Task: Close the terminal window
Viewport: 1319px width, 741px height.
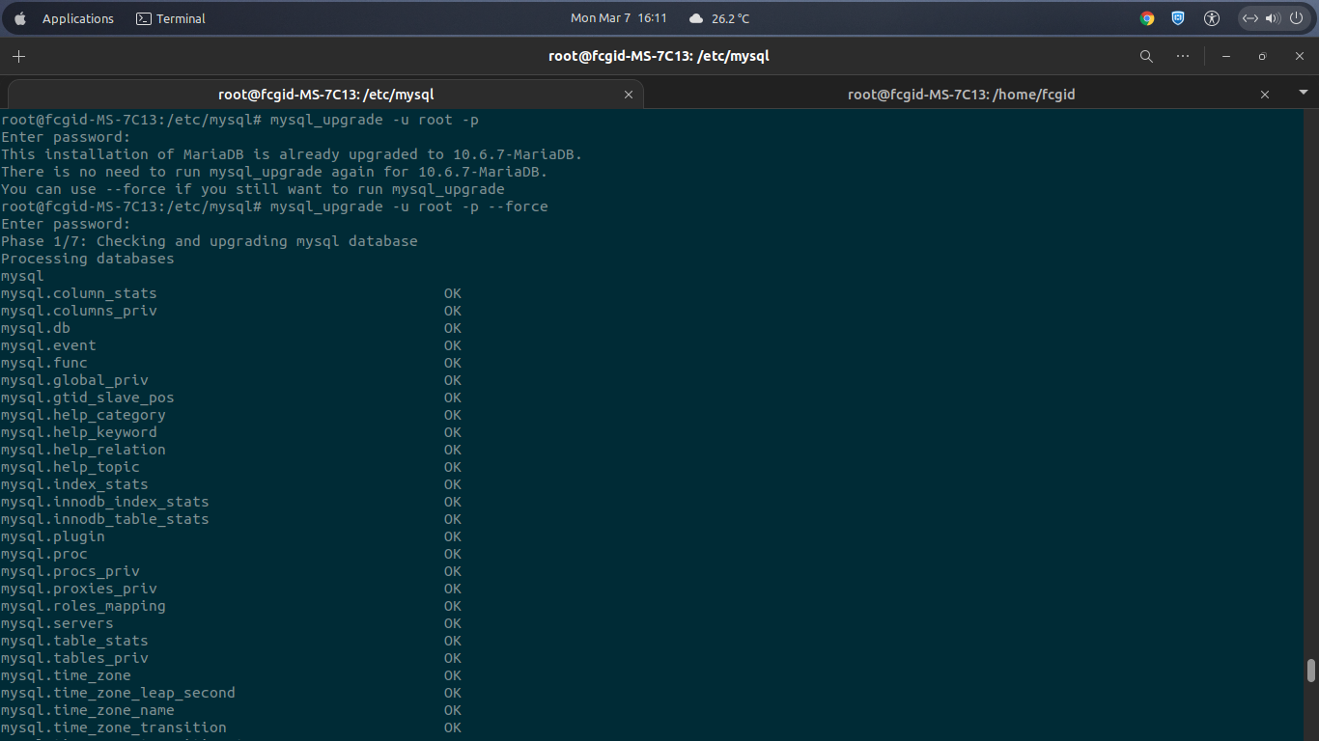Action: point(1300,56)
